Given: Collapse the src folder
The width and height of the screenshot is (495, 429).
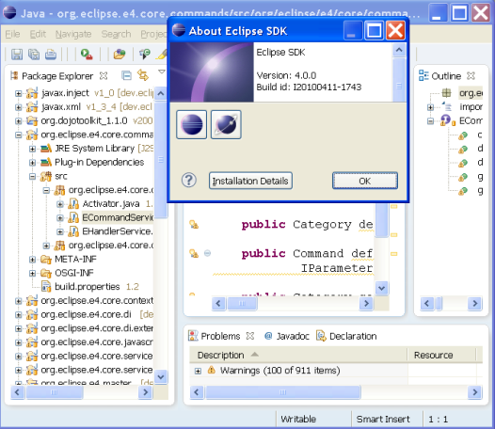Looking at the screenshot, I should [x=32, y=177].
